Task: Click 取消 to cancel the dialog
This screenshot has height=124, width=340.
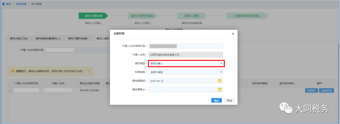Action: 229,101
